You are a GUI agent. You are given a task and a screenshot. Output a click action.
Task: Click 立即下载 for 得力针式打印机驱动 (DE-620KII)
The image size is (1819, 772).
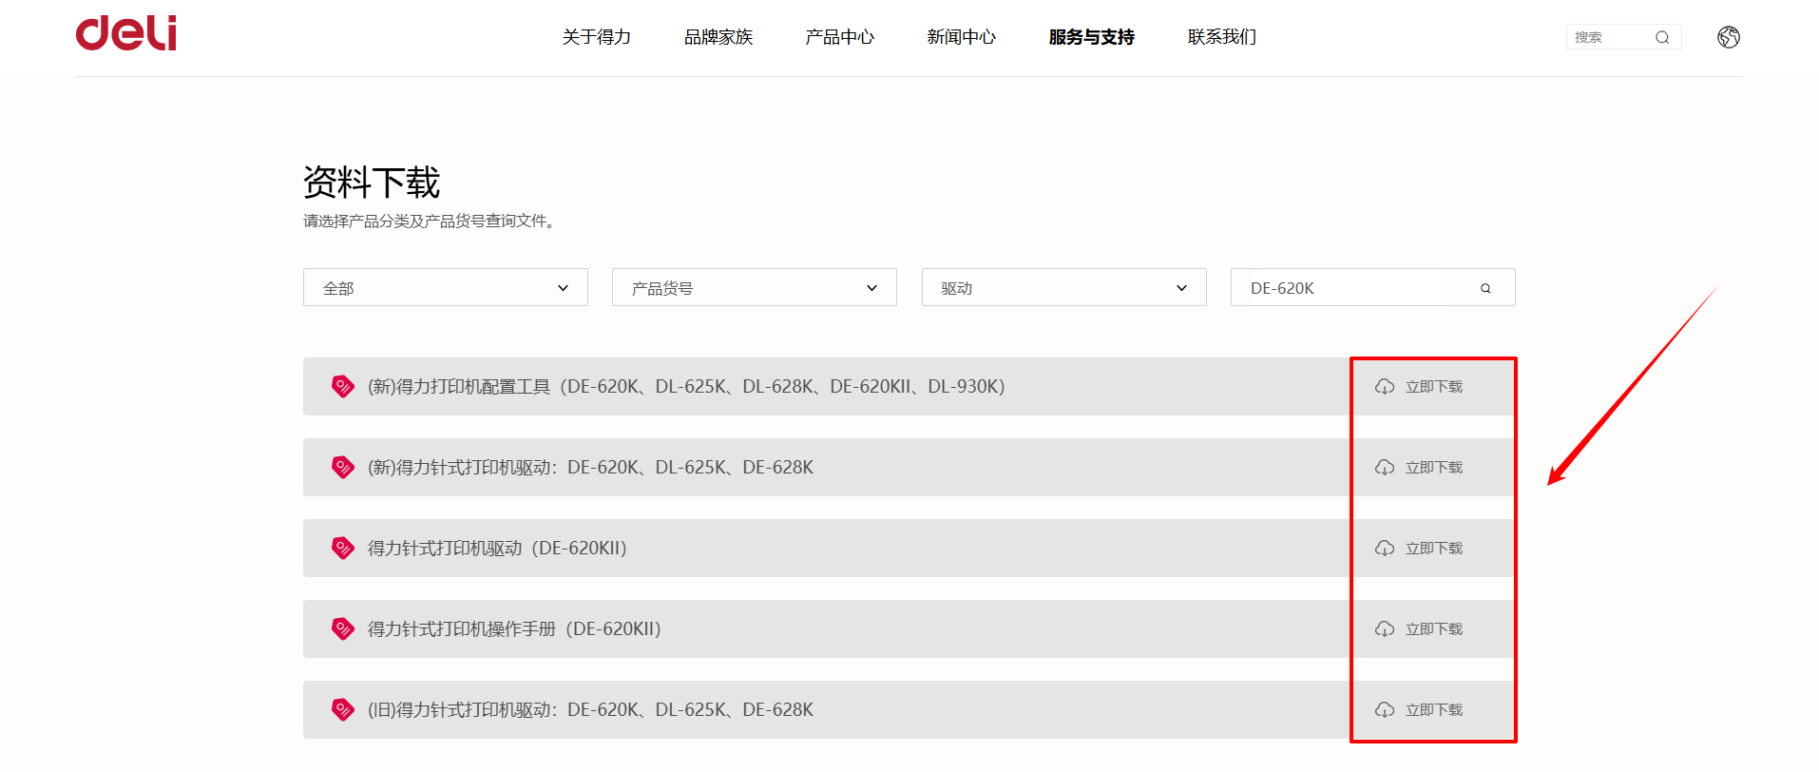(x=1434, y=549)
